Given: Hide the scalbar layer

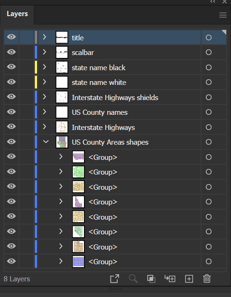Looking at the screenshot, I should pyautogui.click(x=11, y=52).
